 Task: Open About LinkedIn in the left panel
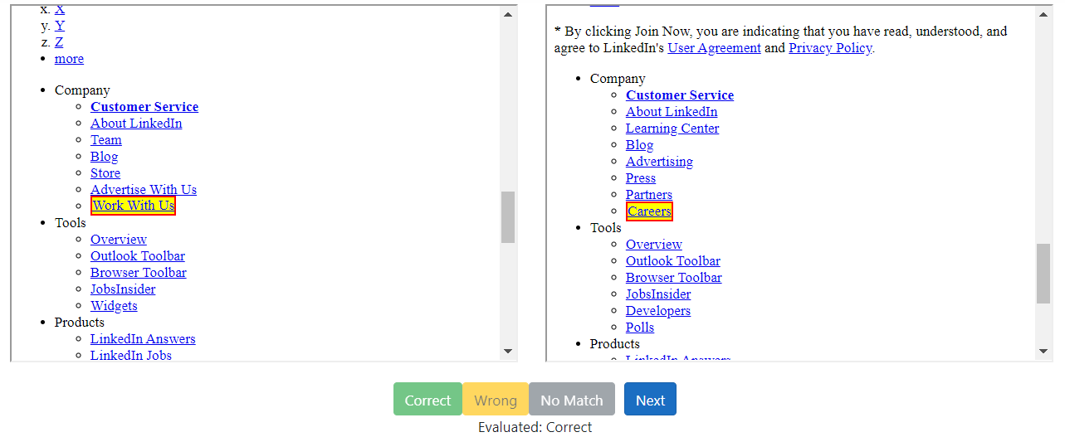point(136,124)
